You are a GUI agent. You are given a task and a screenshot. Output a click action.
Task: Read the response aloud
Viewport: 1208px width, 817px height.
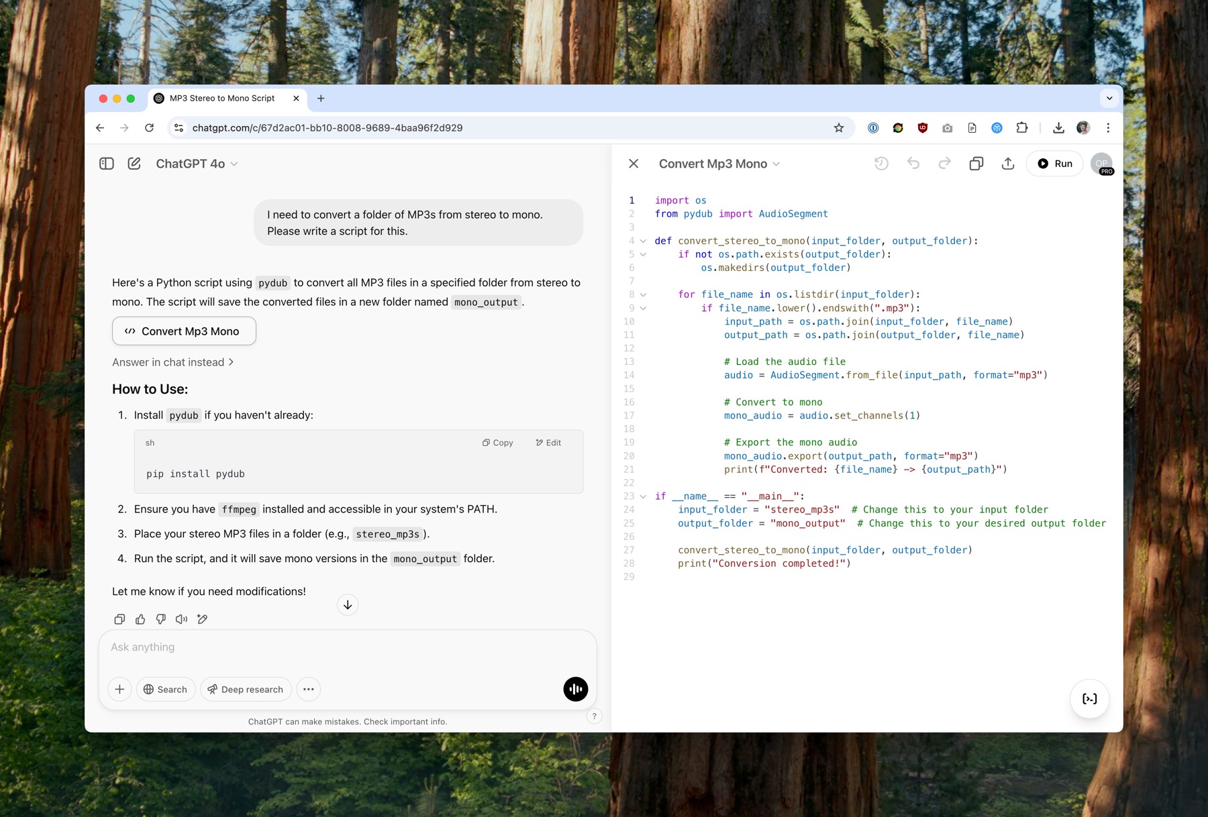click(181, 619)
